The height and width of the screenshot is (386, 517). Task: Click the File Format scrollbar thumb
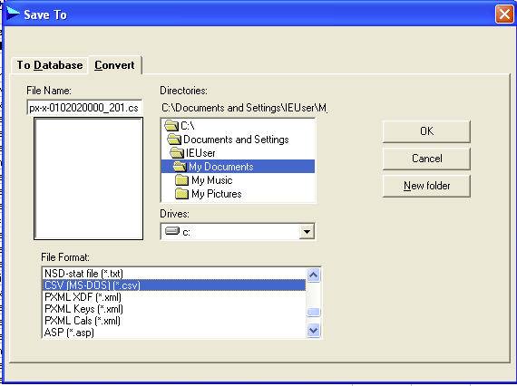pyautogui.click(x=313, y=312)
